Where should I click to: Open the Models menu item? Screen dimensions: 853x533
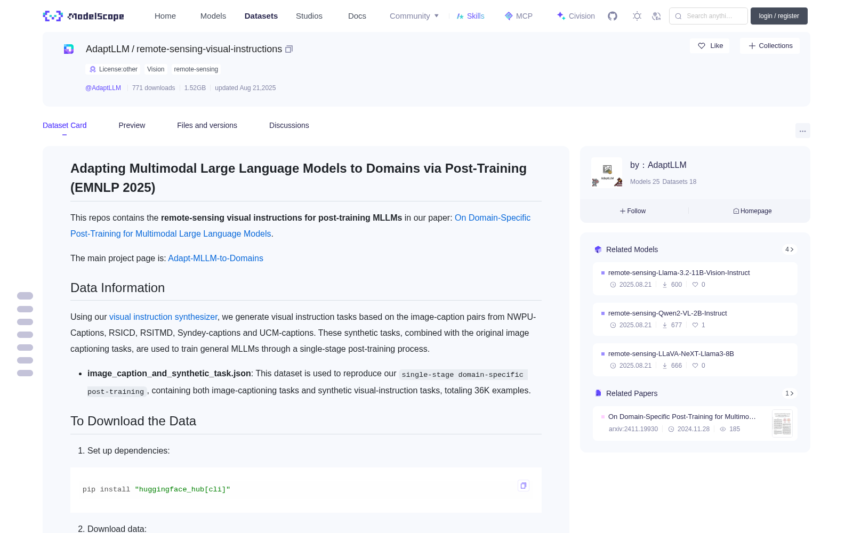pos(213,16)
